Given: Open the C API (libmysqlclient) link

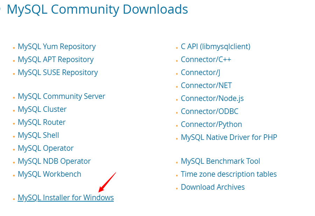Looking at the screenshot, I should 216,47.
